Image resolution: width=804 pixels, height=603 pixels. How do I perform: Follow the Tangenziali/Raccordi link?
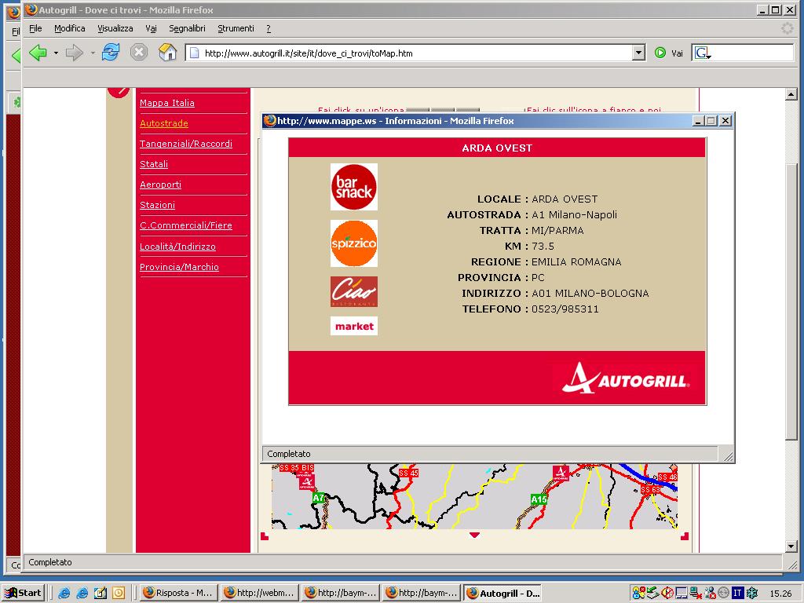185,144
